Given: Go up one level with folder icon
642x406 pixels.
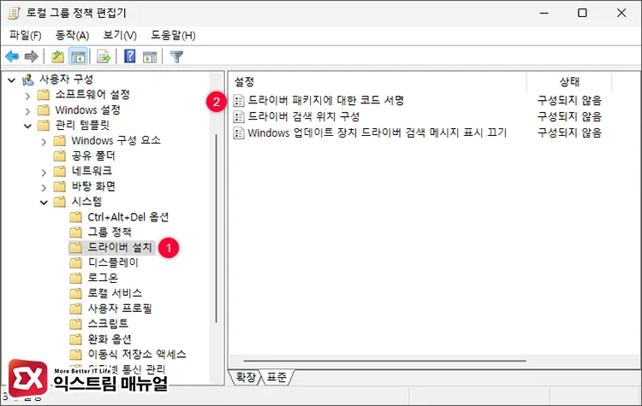Looking at the screenshot, I should 57,56.
